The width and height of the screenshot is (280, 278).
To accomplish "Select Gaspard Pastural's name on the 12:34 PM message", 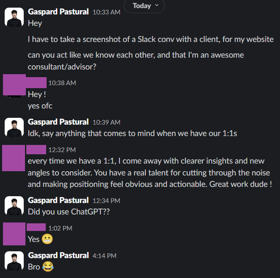I will [x=58, y=200].
